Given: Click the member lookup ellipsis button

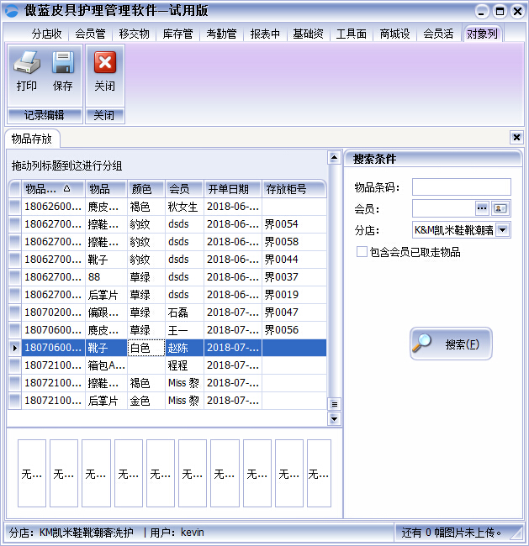Looking at the screenshot, I should coord(482,208).
